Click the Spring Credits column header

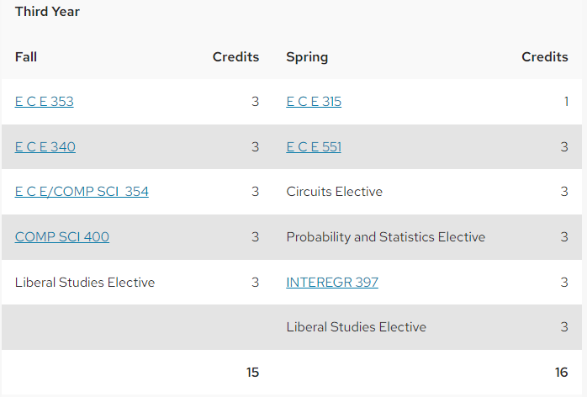545,57
